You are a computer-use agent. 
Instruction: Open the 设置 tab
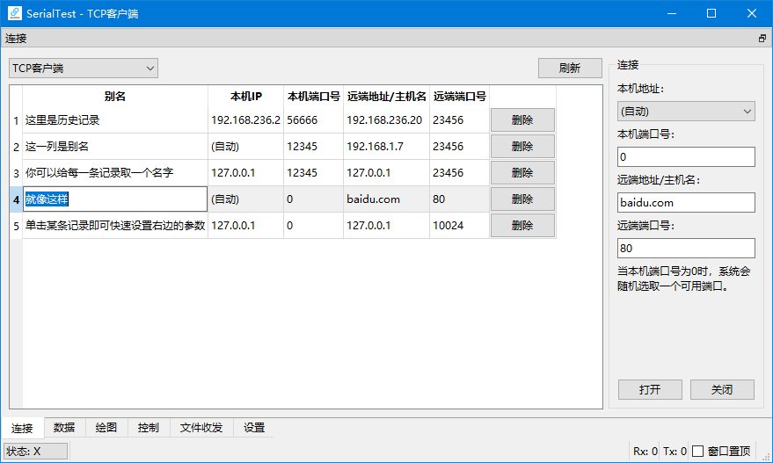[x=254, y=428]
